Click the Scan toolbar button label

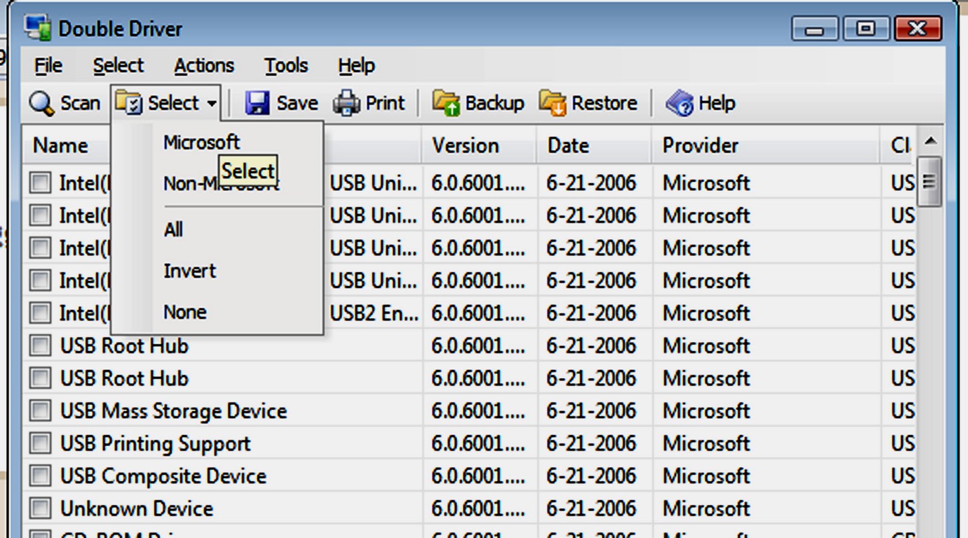coord(80,103)
